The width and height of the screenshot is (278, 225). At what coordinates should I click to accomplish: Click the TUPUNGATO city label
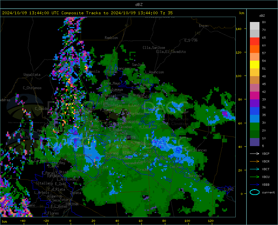pos(55,176)
